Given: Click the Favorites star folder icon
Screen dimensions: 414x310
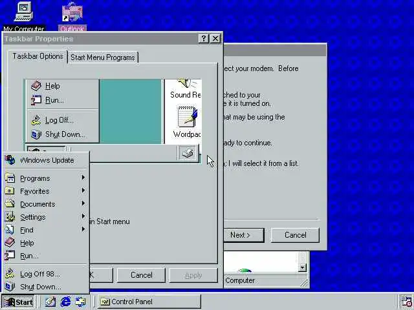Looking at the screenshot, I should pos(10,191).
